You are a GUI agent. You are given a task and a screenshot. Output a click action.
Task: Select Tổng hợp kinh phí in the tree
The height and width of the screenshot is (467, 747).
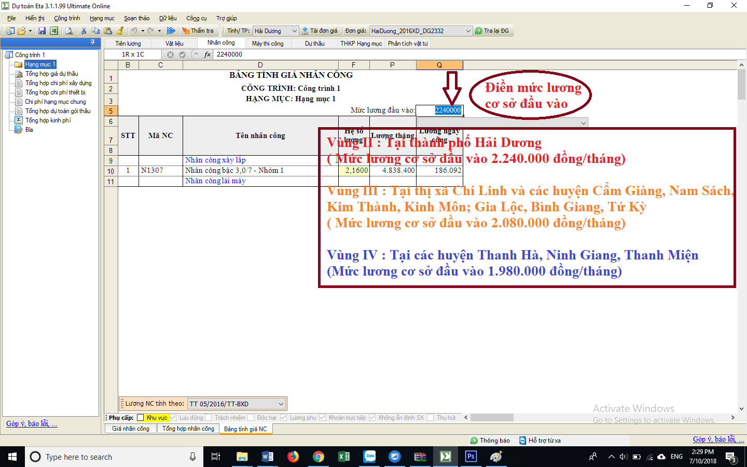[x=48, y=120]
